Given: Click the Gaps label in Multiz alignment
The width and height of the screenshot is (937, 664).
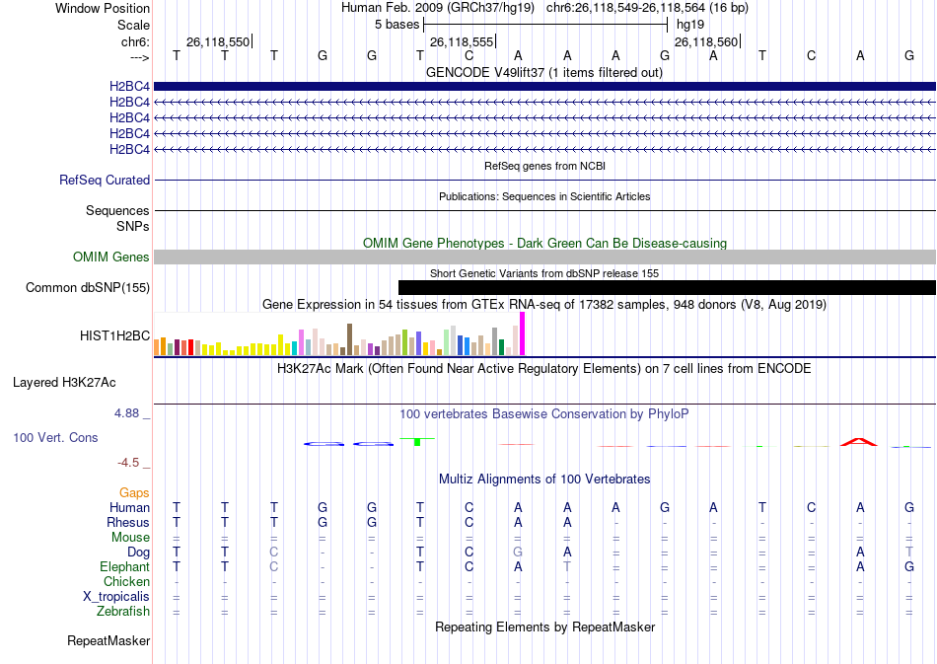Looking at the screenshot, I should [134, 492].
